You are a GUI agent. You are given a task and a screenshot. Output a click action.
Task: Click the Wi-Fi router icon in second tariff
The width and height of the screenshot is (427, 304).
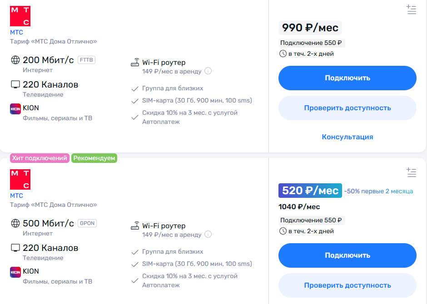(x=135, y=226)
